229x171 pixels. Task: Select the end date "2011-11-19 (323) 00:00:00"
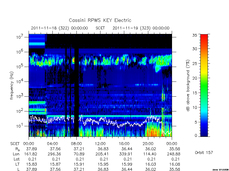click(141, 28)
